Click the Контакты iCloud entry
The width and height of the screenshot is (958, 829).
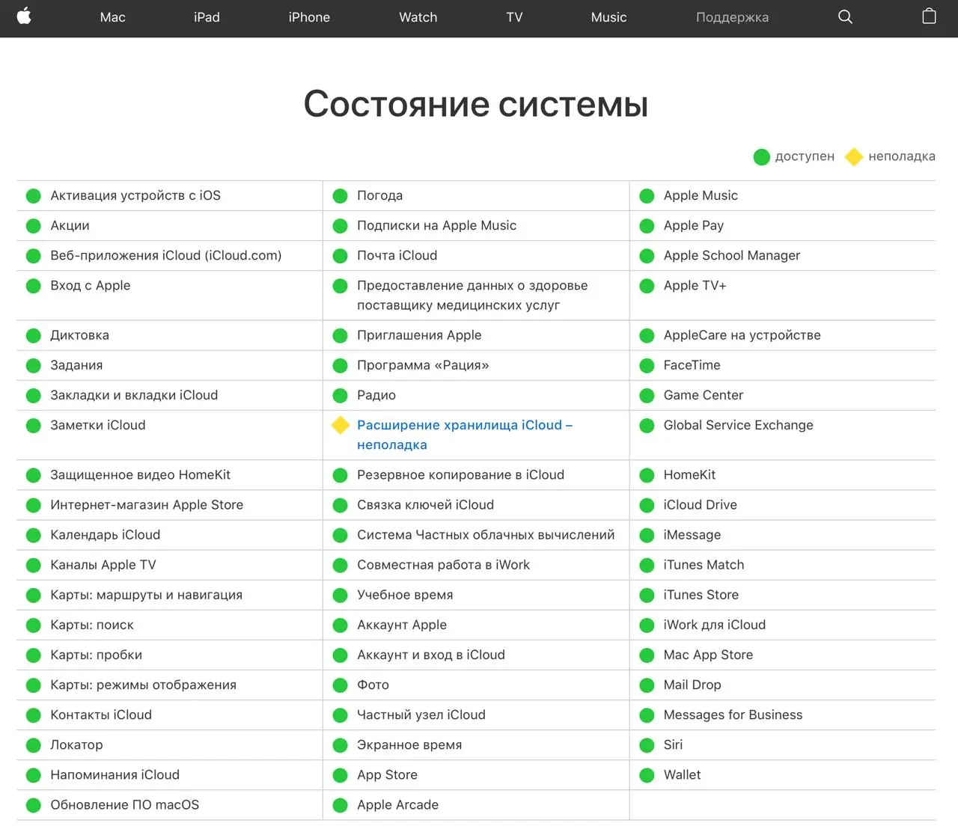(x=101, y=715)
